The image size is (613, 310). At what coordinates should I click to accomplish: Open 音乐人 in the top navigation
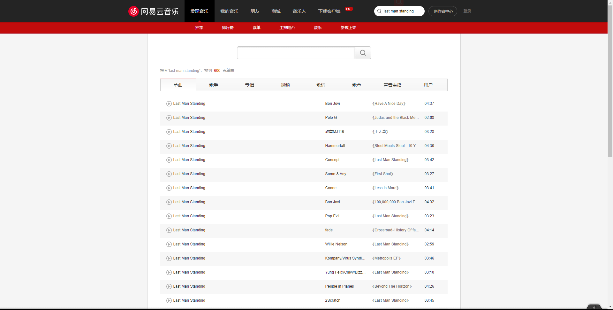[299, 11]
